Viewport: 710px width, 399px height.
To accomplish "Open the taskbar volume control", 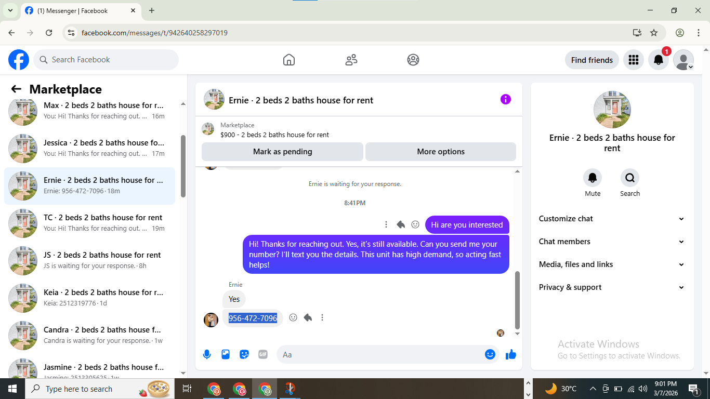I will (643, 389).
